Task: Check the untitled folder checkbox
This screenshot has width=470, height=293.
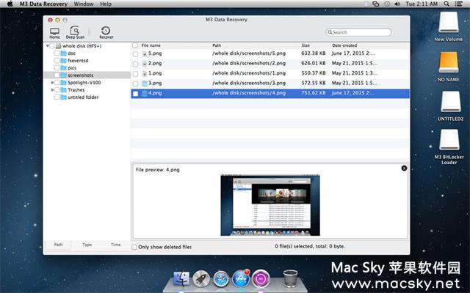Action: [57, 97]
